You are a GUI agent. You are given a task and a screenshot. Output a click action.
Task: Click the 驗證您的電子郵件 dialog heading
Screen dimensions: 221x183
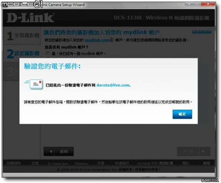[52, 66]
